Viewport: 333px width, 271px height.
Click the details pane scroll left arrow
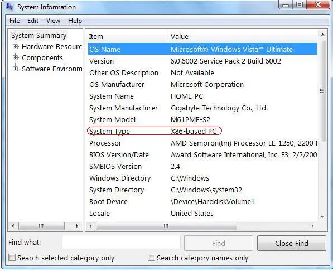click(x=91, y=226)
